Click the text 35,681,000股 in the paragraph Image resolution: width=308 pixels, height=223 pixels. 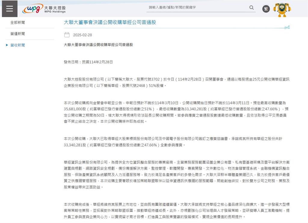point(75,109)
